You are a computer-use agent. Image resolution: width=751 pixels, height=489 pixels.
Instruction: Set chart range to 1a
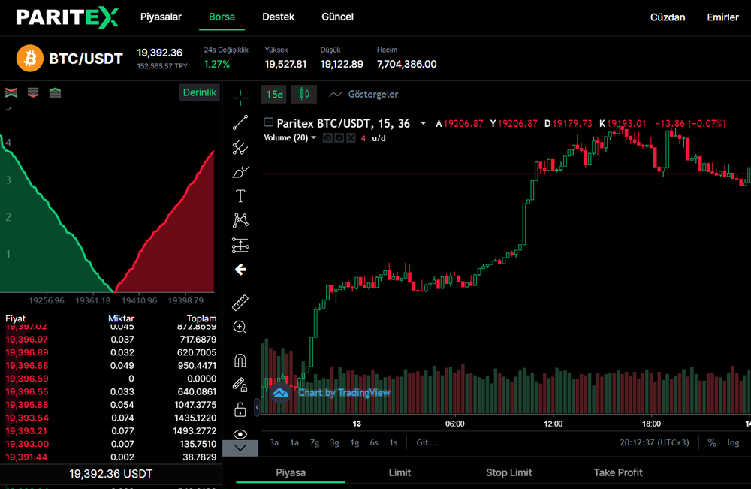tap(294, 442)
